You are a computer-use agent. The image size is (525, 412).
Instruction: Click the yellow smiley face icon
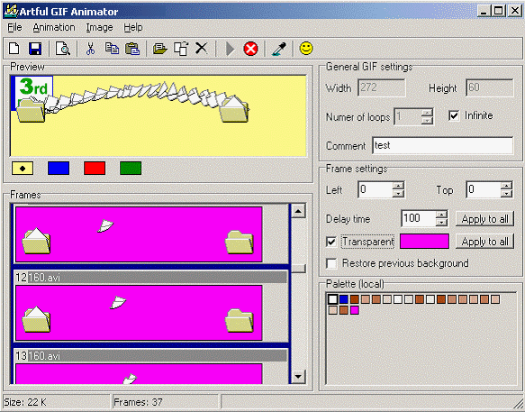[x=306, y=49]
